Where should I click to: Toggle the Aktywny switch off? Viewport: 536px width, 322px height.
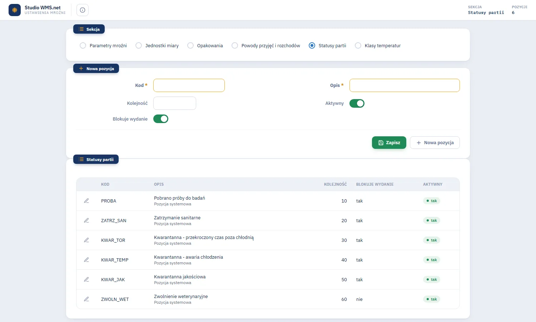click(x=357, y=103)
